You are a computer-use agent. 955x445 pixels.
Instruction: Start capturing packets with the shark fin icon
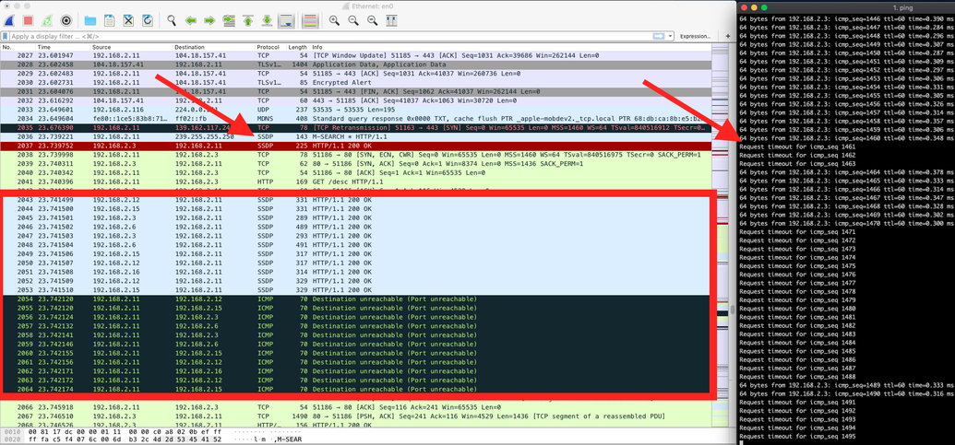coord(9,20)
